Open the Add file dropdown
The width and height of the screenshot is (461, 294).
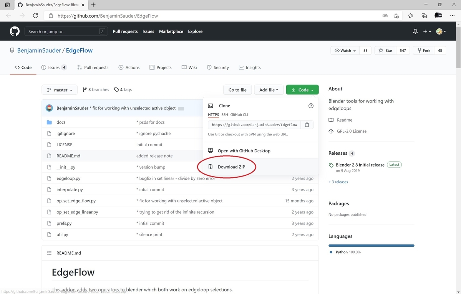(x=269, y=90)
